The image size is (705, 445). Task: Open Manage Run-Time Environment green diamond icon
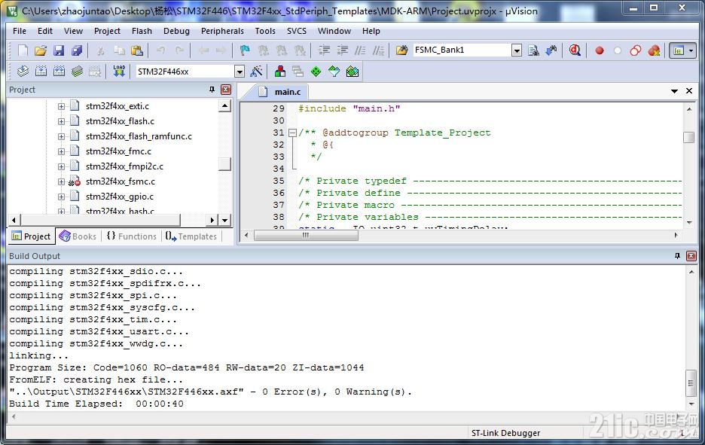[x=316, y=71]
